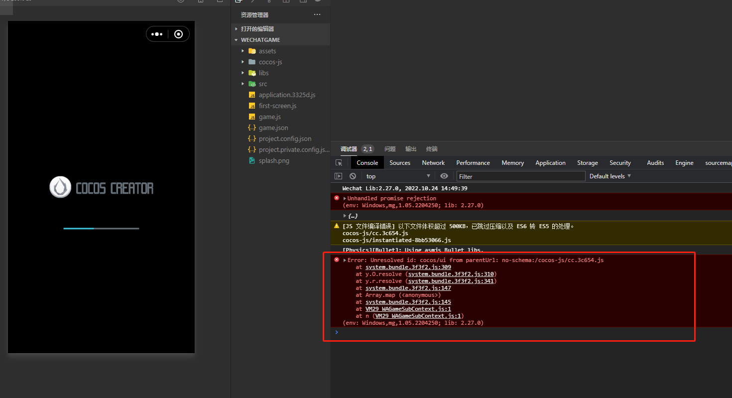This screenshot has width=732, height=398.
Task: Open the explorer more actions (…) menu
Action: [x=317, y=15]
